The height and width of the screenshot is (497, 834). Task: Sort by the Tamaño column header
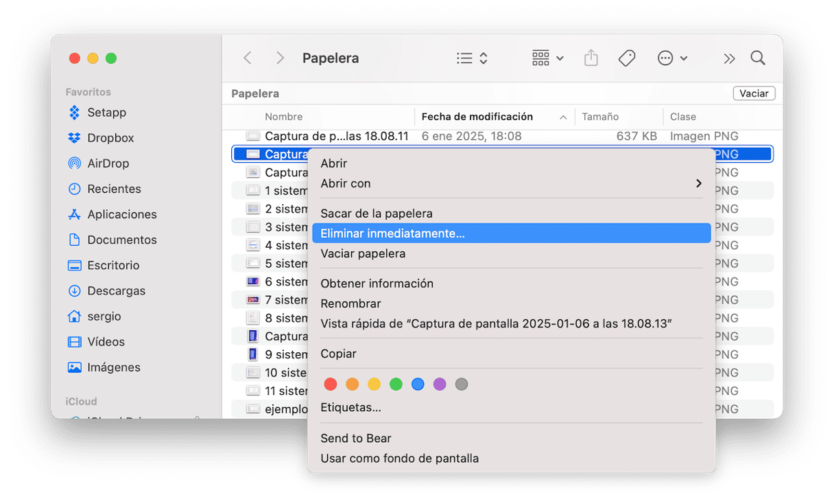pos(600,117)
